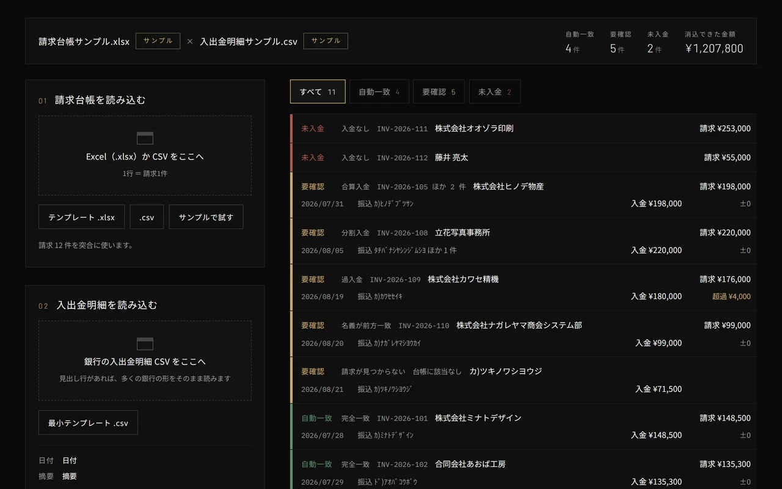Click the 超過 ¥4,000 amount
Screen dimensions: 782x489
point(731,296)
